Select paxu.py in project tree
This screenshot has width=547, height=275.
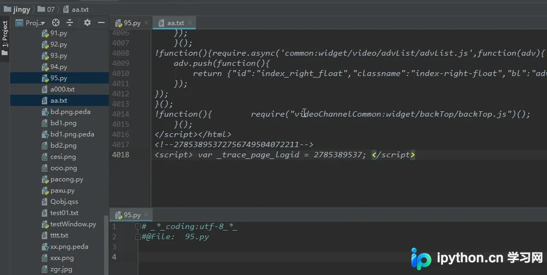pos(62,190)
